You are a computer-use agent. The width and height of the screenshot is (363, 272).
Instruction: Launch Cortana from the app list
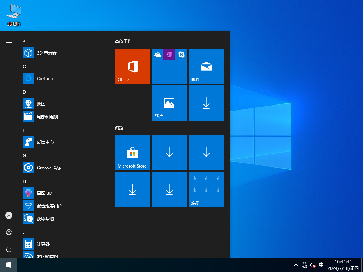[45, 78]
